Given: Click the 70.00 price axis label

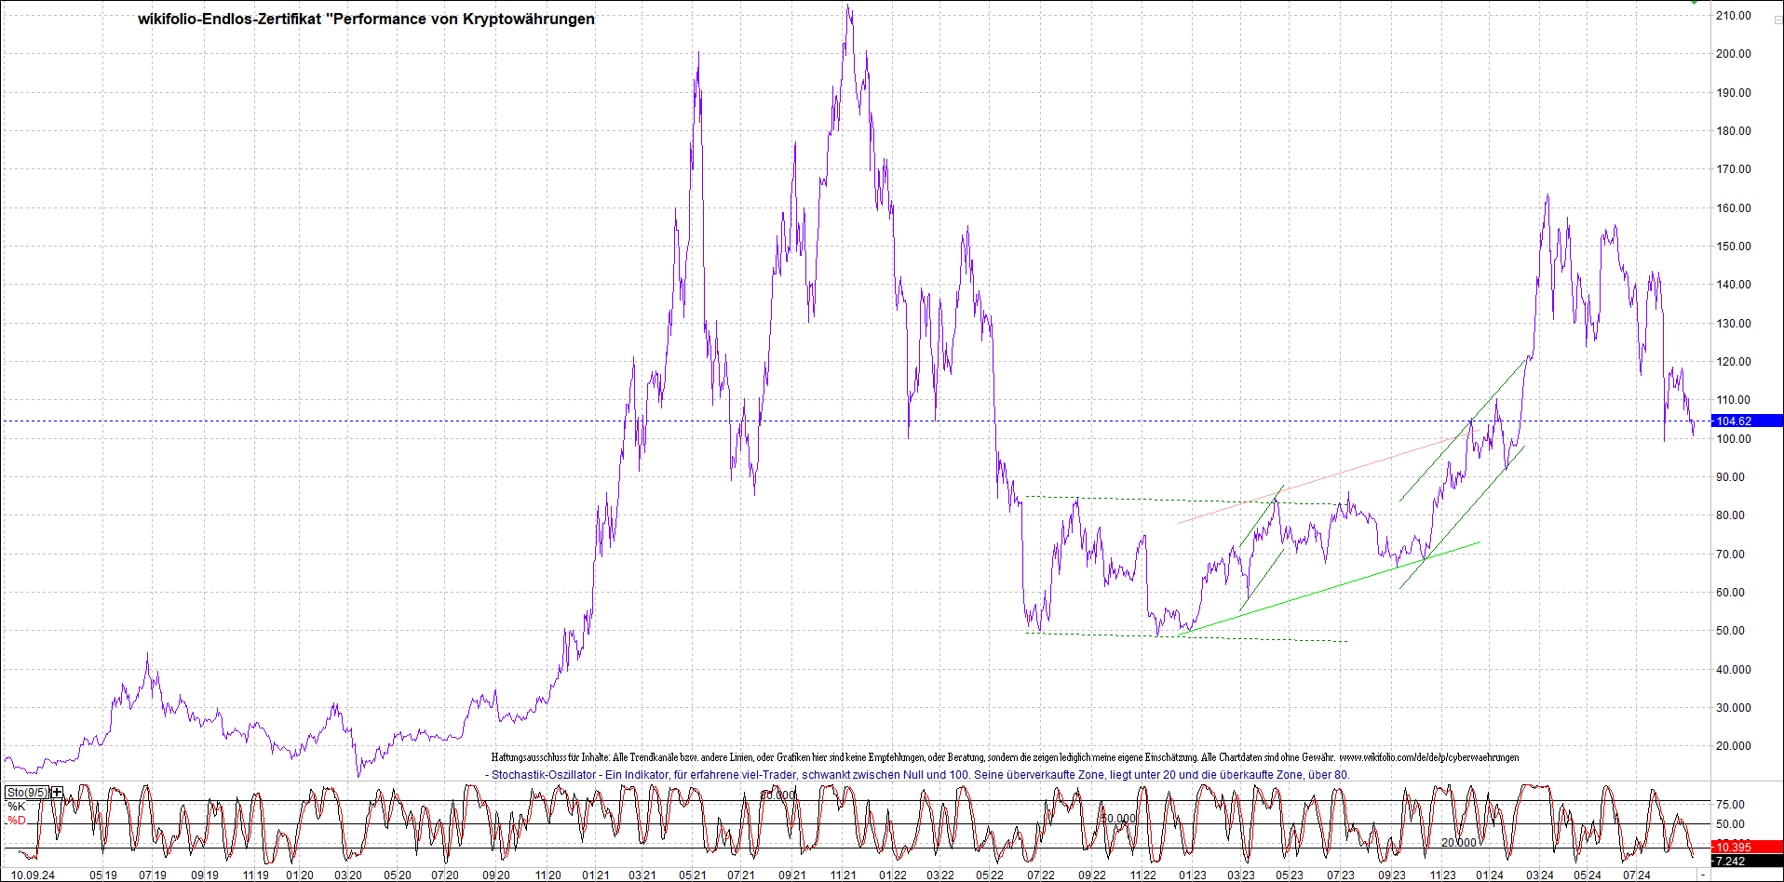Looking at the screenshot, I should tap(1731, 555).
